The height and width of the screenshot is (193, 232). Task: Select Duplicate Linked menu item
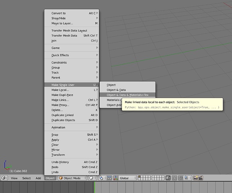click(x=72, y=115)
